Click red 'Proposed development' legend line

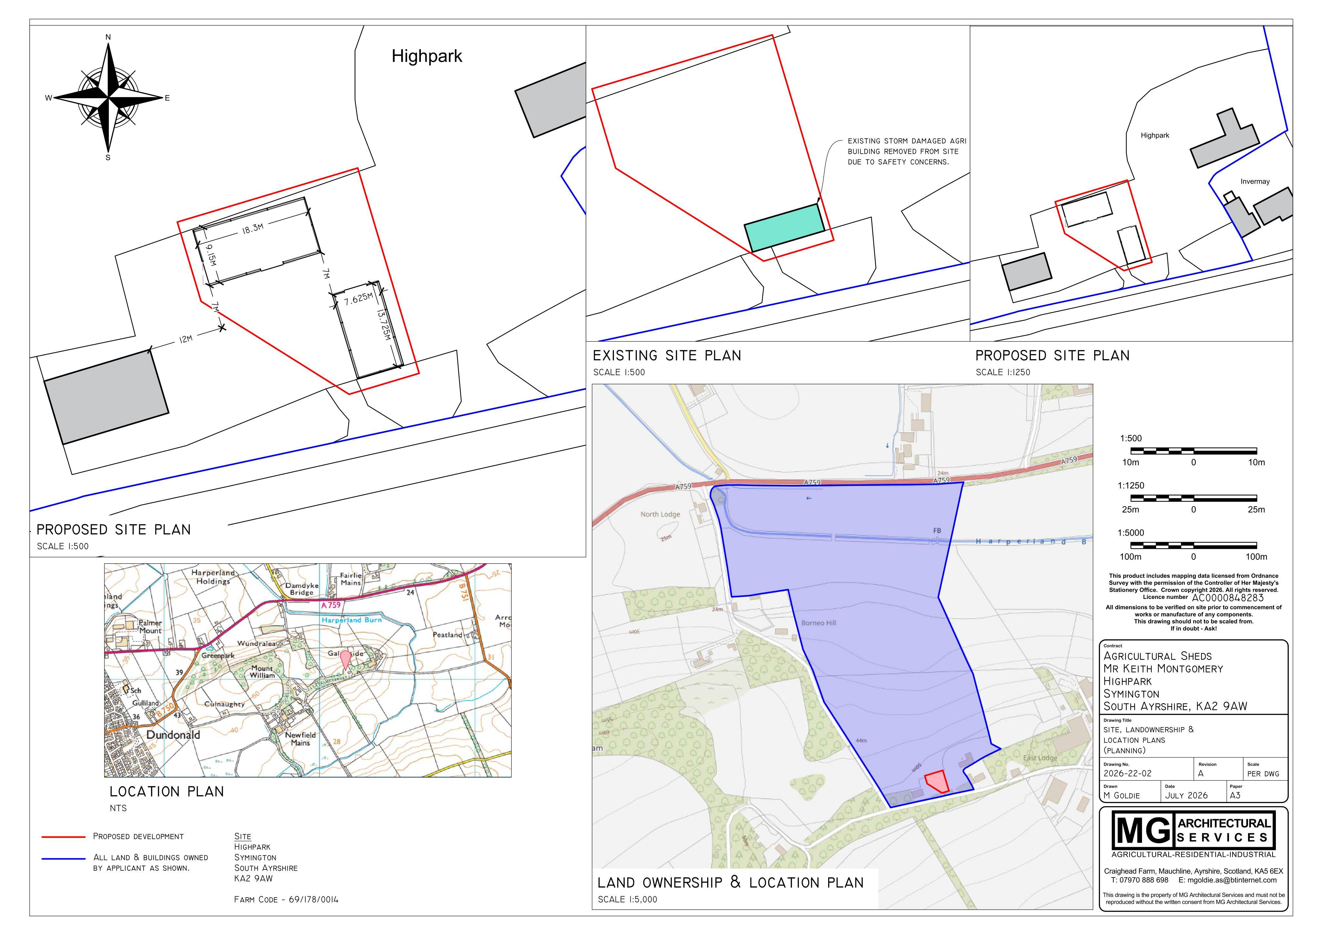coord(63,837)
